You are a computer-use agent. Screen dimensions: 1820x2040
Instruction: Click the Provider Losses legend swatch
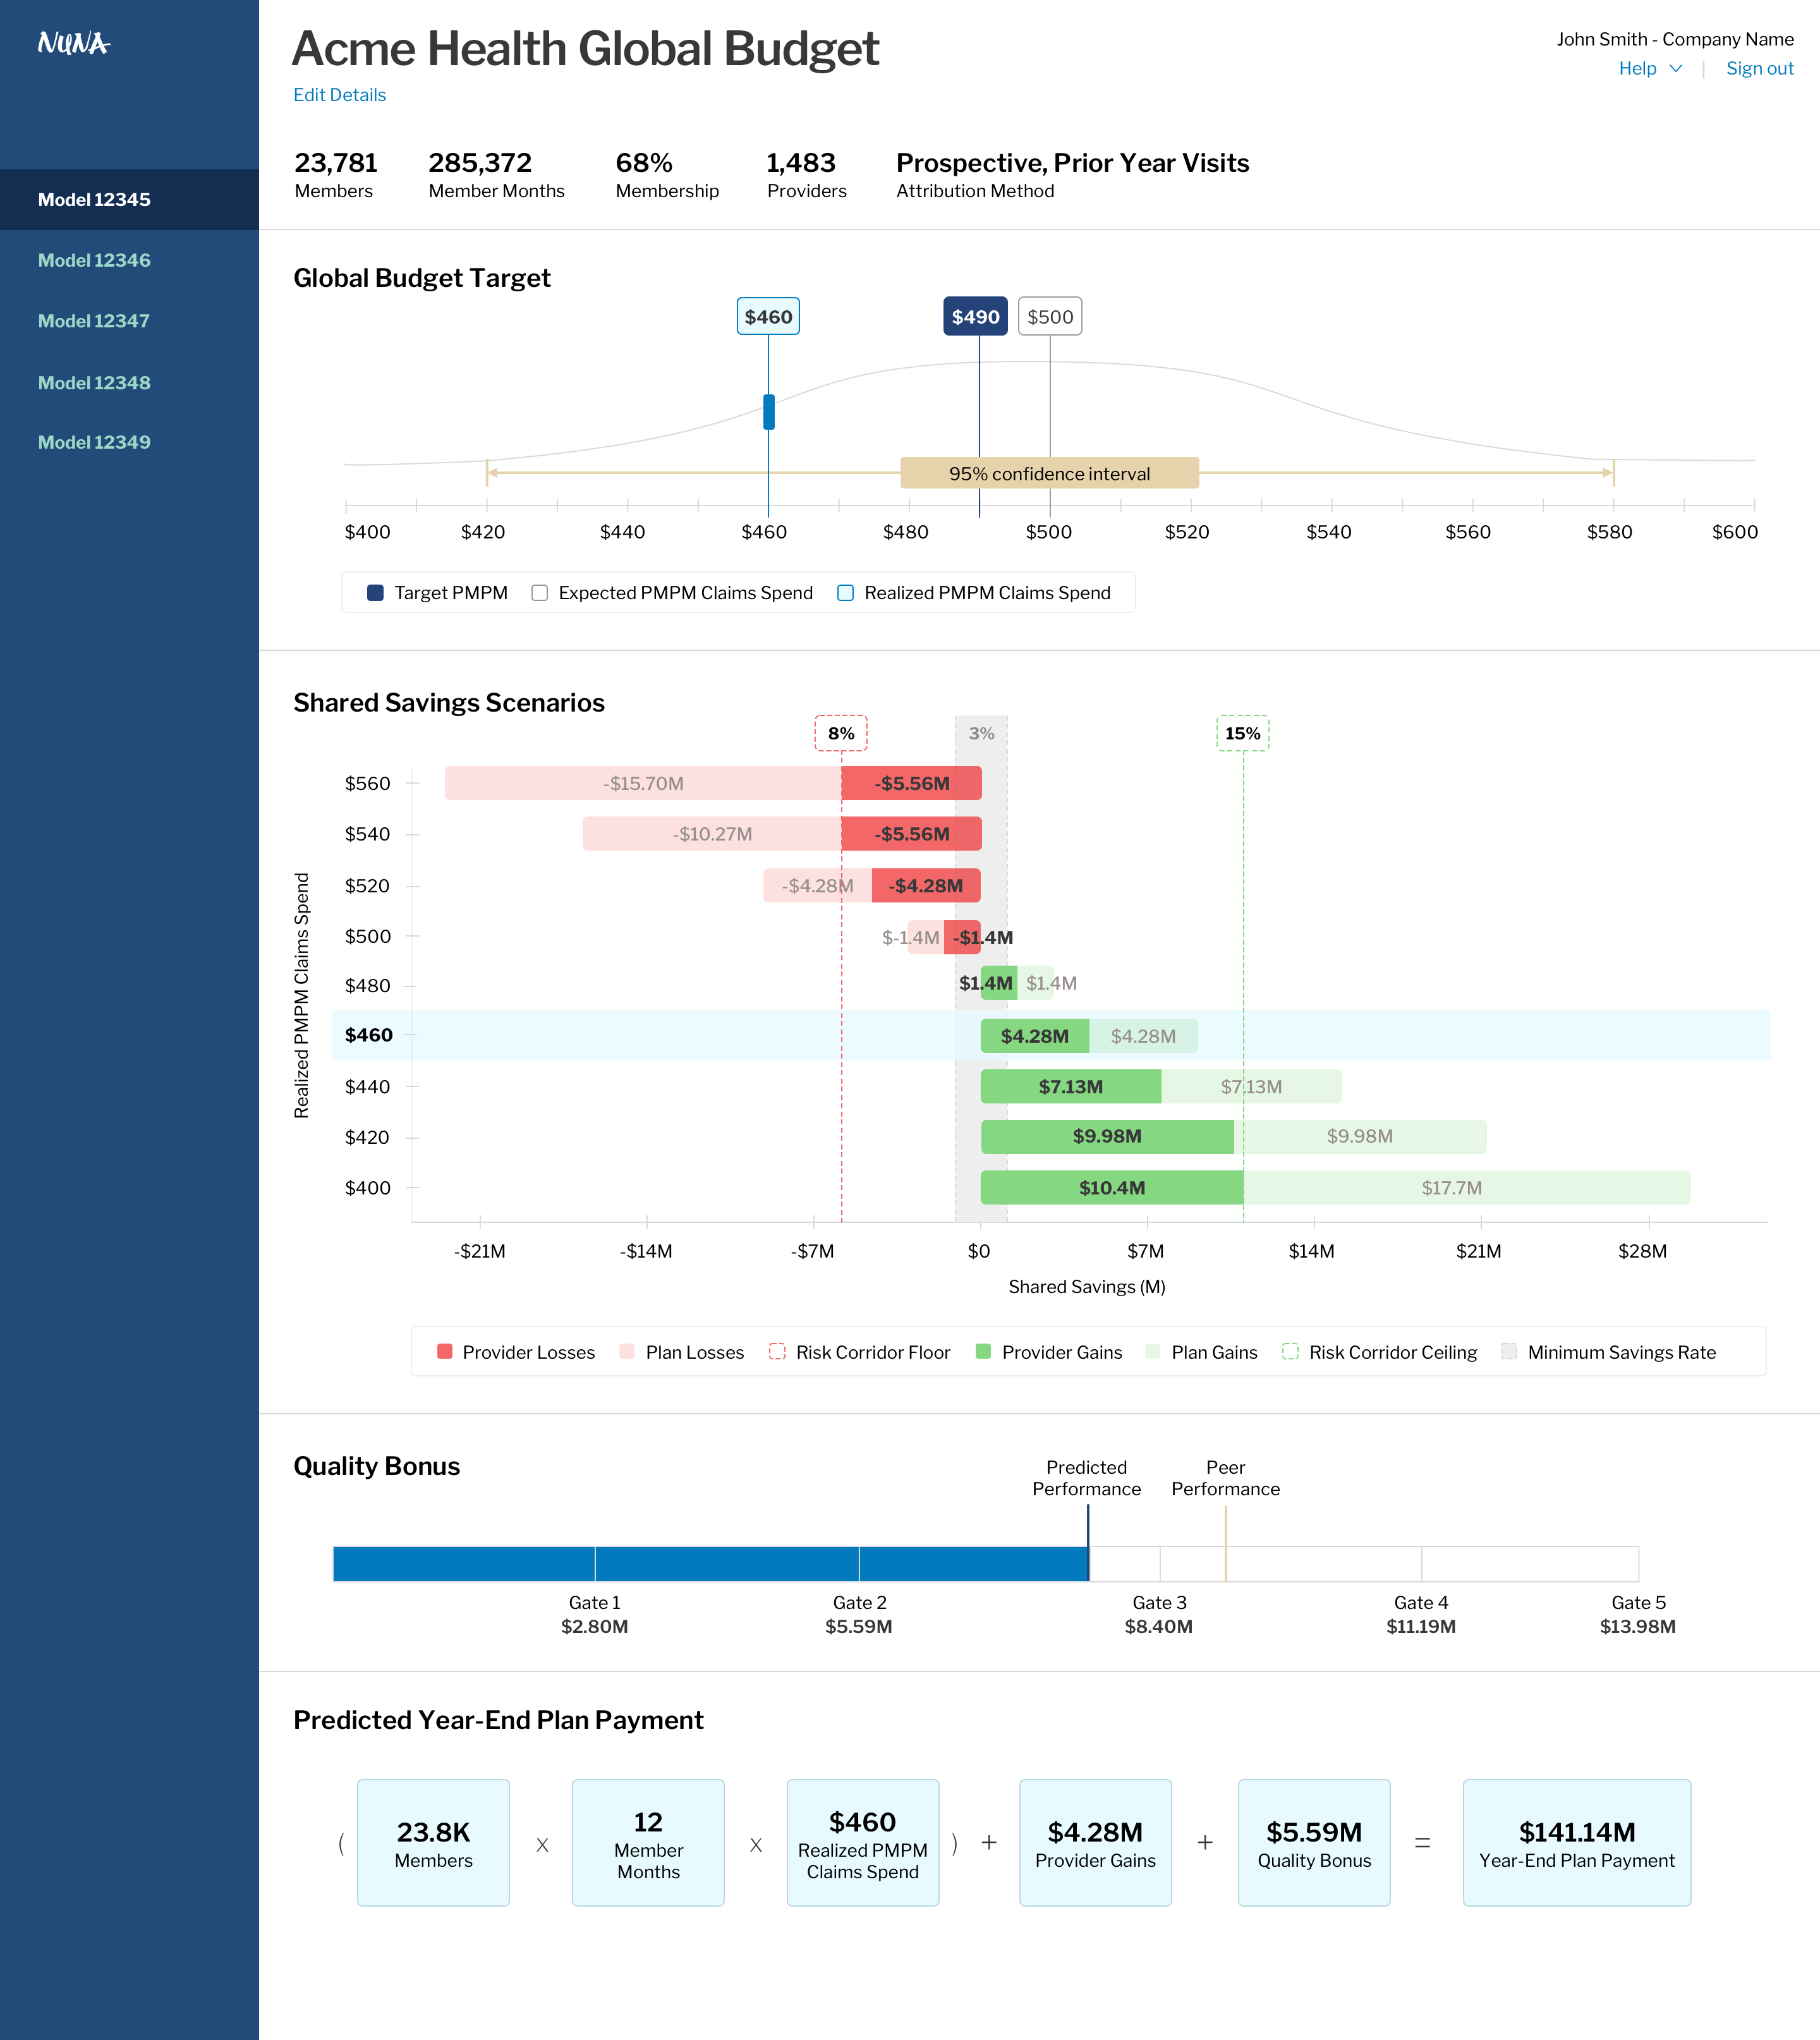click(445, 1352)
